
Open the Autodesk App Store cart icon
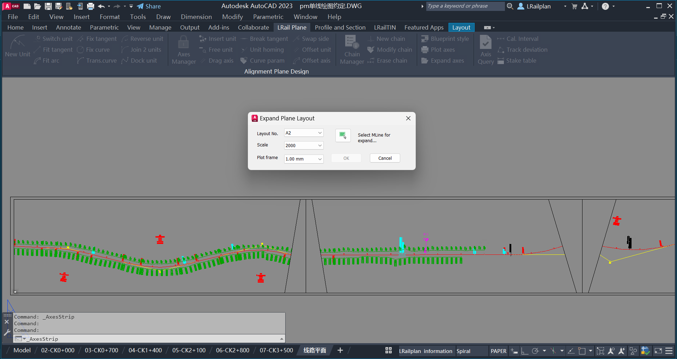tap(574, 6)
